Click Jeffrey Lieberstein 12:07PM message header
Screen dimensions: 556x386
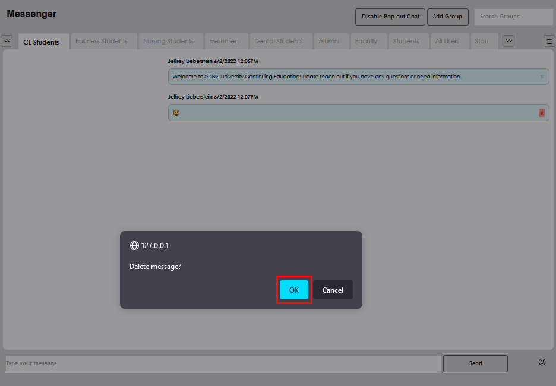[x=213, y=97]
